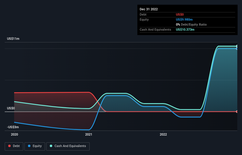This screenshot has height=155, width=242.
Task: Click the Dec 31 2022 tooltip date
Action: [x=149, y=9]
